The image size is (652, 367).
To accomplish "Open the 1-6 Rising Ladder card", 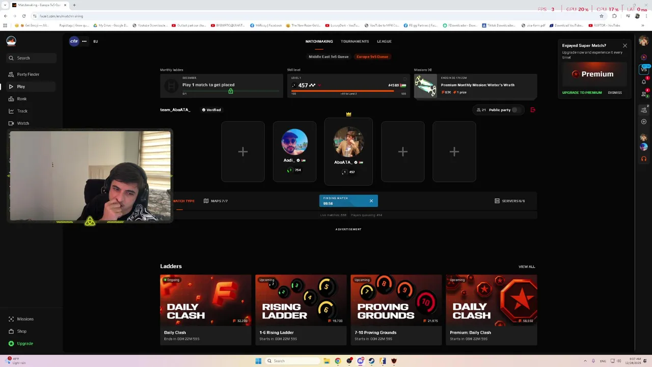I will 301,310.
